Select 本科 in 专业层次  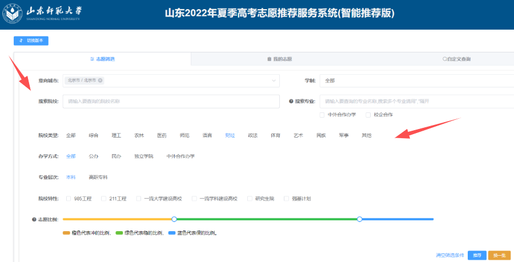point(71,177)
